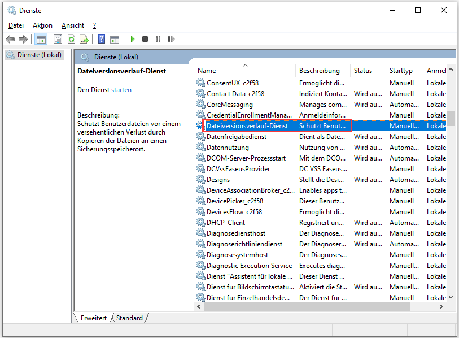Image resolution: width=459 pixels, height=338 pixels.
Task: Open the Ansicht menu
Action: tap(73, 25)
